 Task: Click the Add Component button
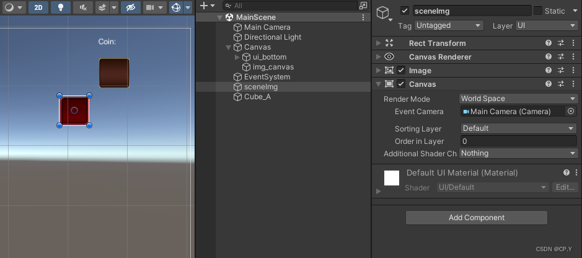tap(477, 218)
